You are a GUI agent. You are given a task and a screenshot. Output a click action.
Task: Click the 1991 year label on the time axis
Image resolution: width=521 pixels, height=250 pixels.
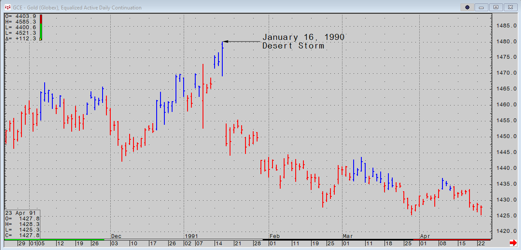pyautogui.click(x=191, y=236)
